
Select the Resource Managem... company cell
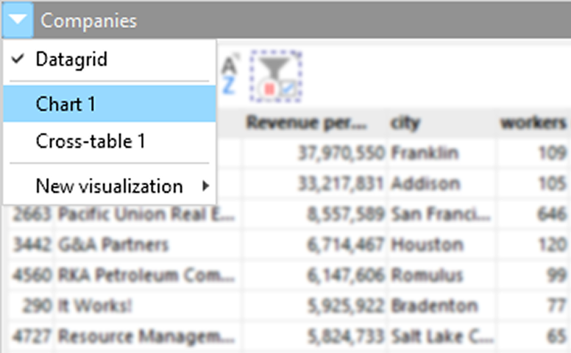[x=146, y=336]
